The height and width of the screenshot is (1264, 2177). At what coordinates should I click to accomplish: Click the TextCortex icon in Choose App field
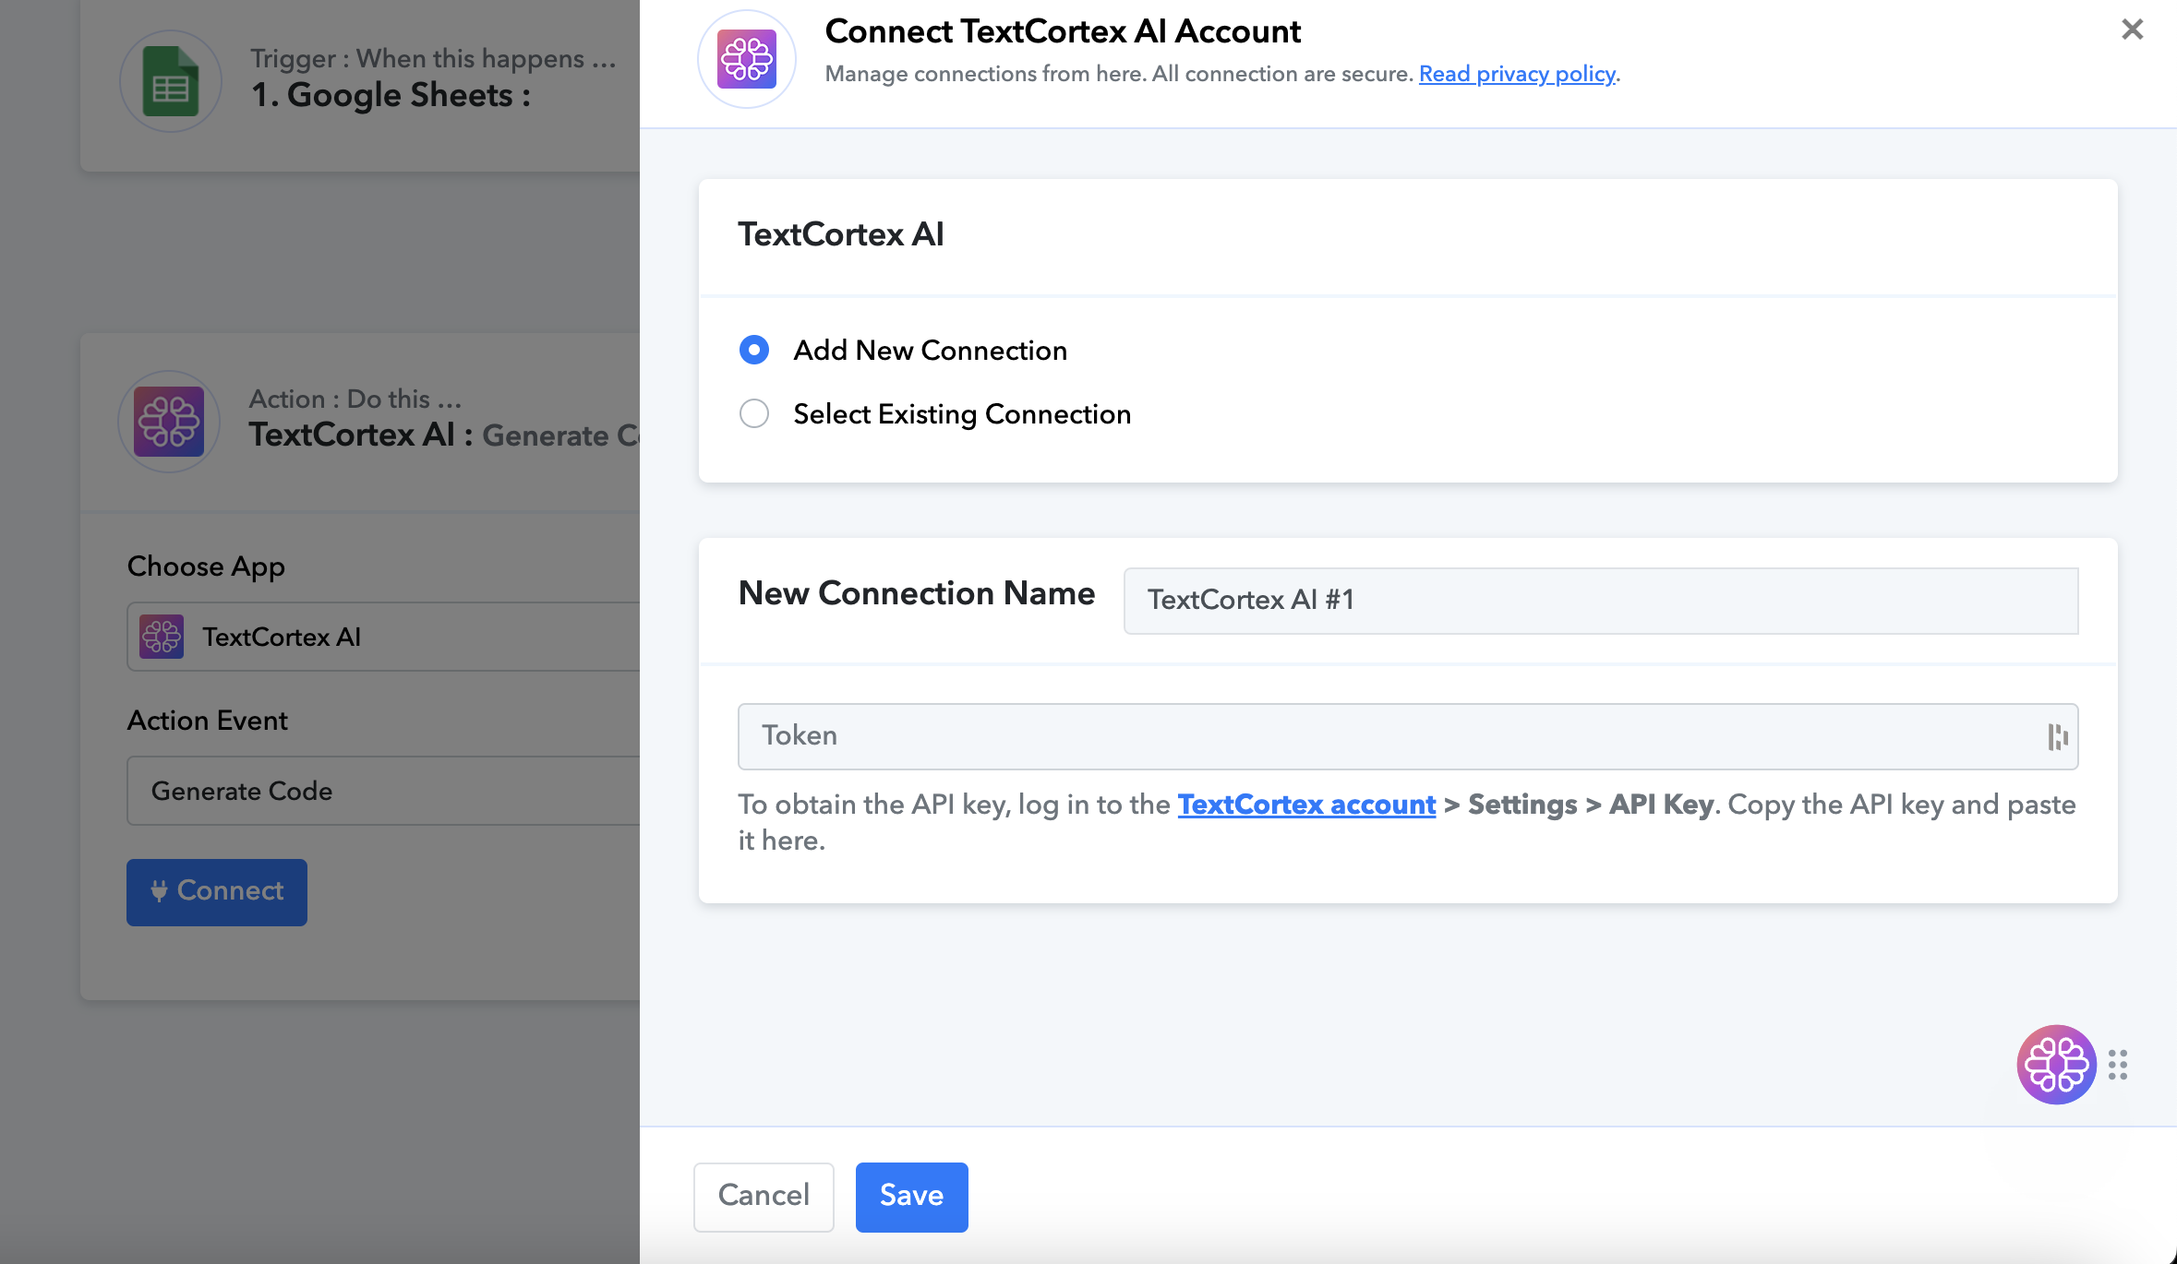click(162, 637)
